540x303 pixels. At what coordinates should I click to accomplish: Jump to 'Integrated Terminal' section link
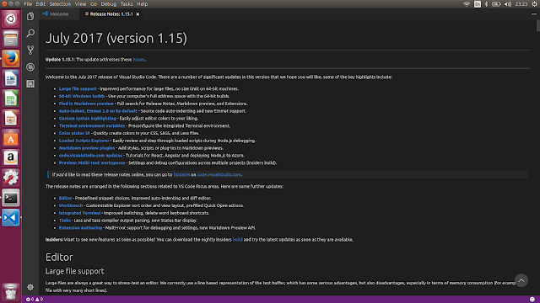[79, 213]
